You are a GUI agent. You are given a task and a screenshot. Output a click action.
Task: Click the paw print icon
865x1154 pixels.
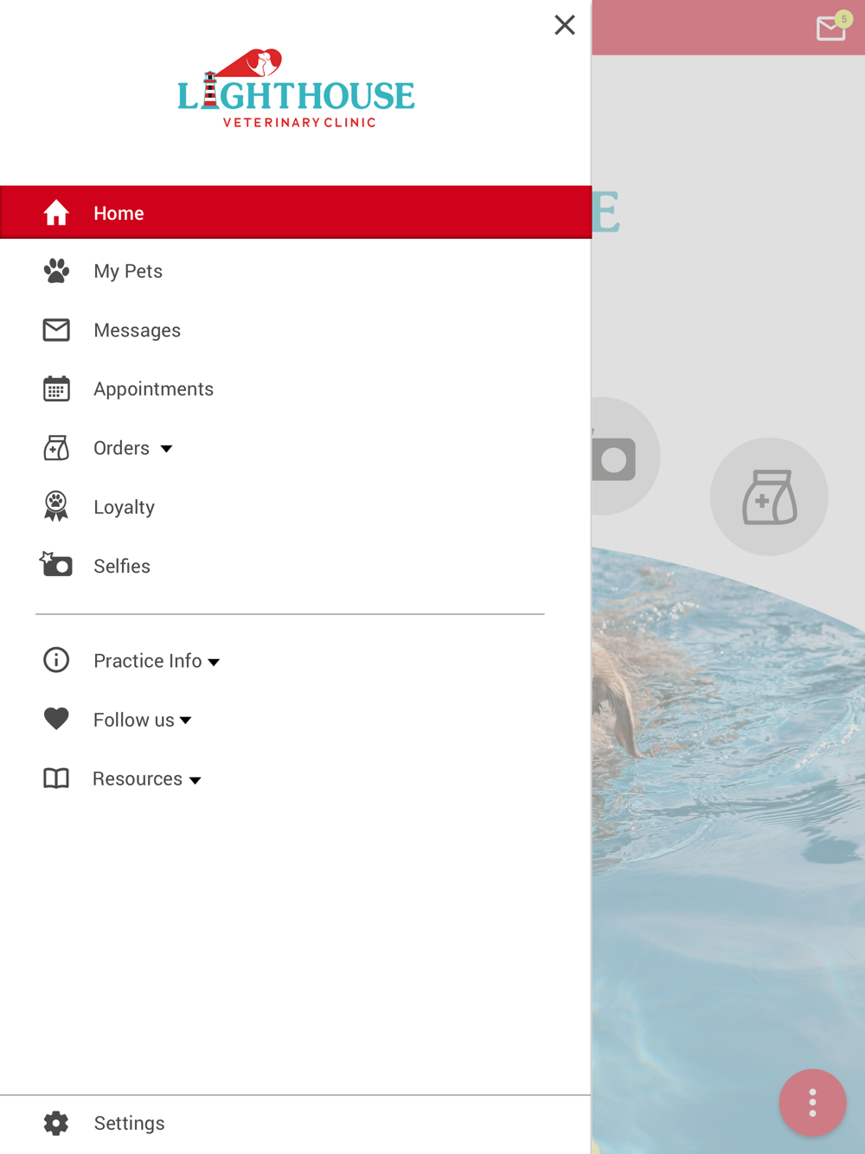(56, 271)
